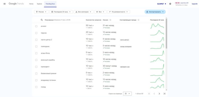Open trend chart for египет
The width and height of the screenshot is (199, 97).
click(157, 26)
